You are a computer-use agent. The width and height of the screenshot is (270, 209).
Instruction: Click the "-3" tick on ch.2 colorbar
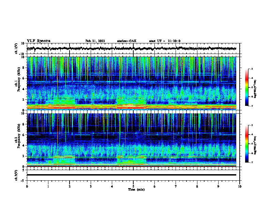coord(251,125)
